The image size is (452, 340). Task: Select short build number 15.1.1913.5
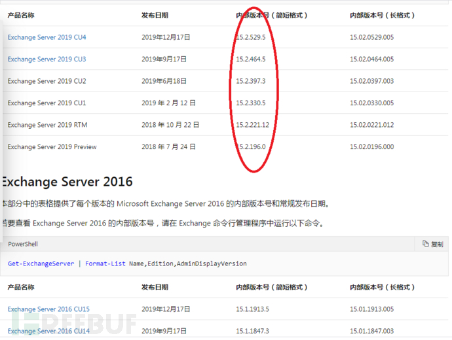coord(252,309)
